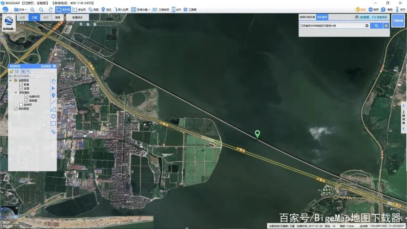This screenshot has width=407, height=229.
Task: Open the 选择地图 map source dropdown
Action: pos(9,23)
